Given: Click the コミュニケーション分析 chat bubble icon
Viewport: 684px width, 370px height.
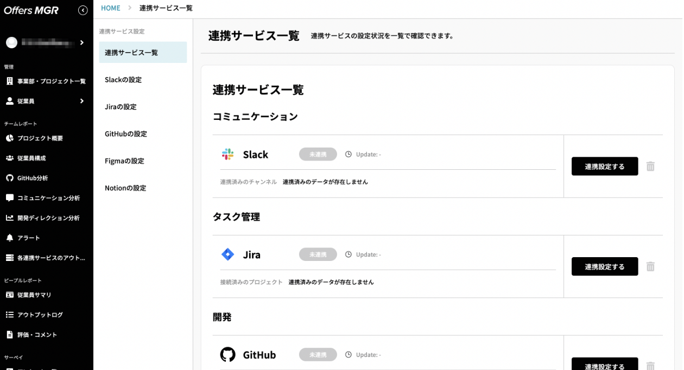Looking at the screenshot, I should [x=10, y=198].
